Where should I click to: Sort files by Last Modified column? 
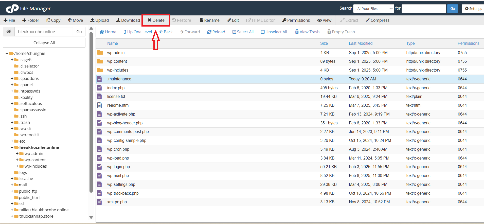(x=361, y=43)
